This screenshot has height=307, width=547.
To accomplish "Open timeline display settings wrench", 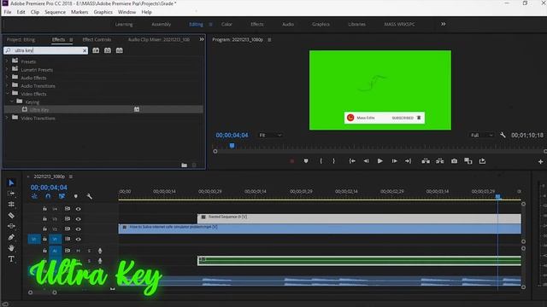I will (x=89, y=196).
